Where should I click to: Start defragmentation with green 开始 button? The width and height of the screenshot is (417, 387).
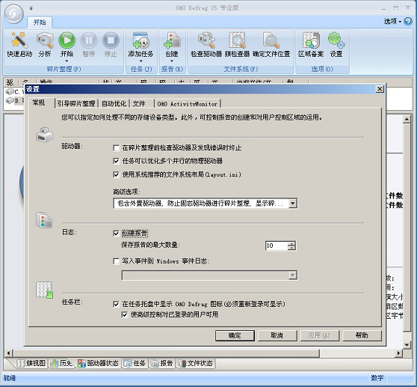(x=67, y=40)
